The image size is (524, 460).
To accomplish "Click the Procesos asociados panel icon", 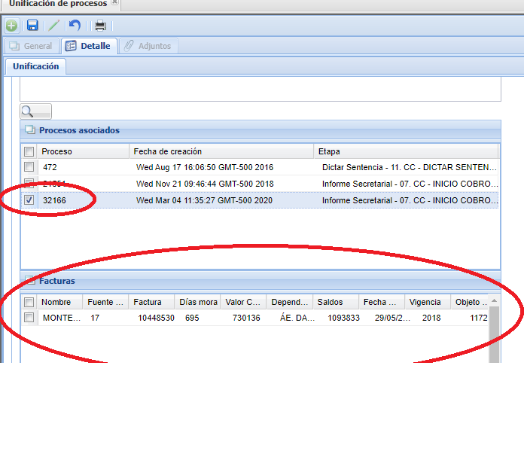I will click(29, 130).
